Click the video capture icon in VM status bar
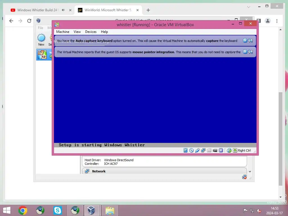Viewport: 288px width, 216px height. (x=215, y=150)
